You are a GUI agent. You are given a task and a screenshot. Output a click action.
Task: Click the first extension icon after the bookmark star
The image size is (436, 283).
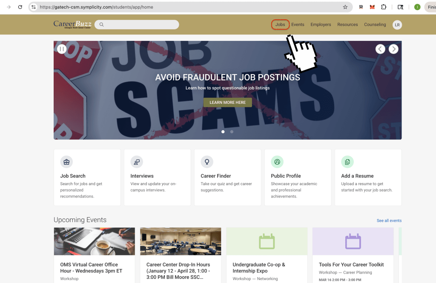pos(361,7)
